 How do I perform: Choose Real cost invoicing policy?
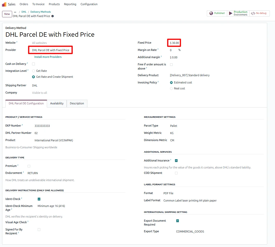(x=171, y=89)
